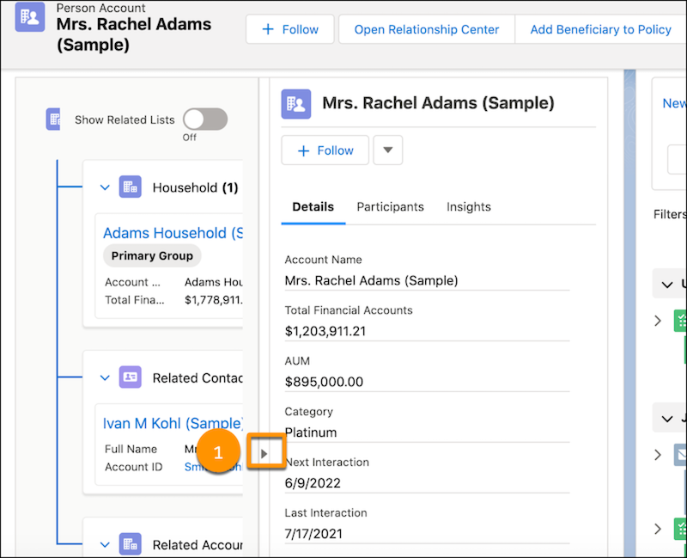Open the dropdown arrow next to panel Follow
Screen dimensions: 687x558
[387, 150]
